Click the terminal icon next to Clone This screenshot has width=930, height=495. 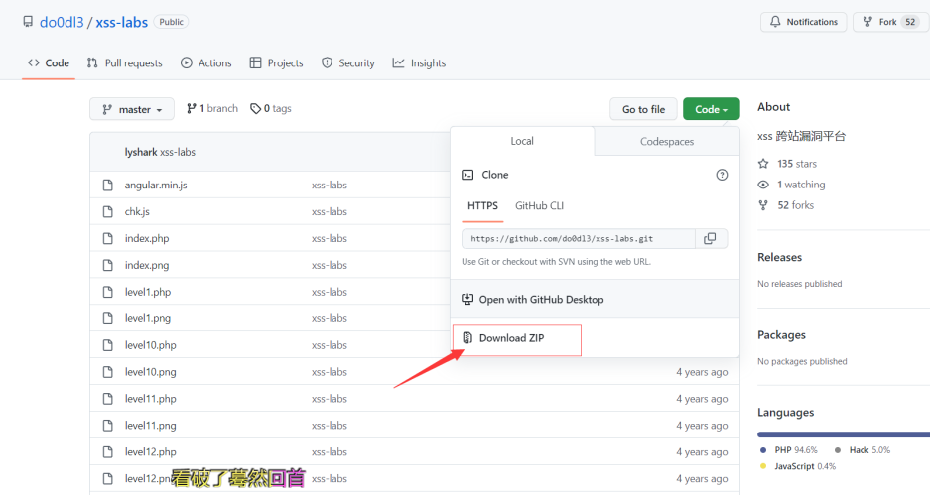pos(467,175)
